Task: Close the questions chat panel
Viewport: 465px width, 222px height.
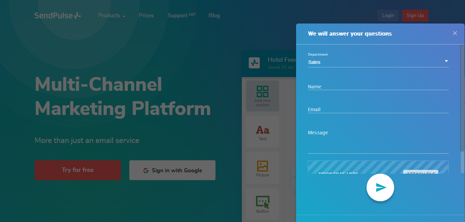Action: coord(455,33)
